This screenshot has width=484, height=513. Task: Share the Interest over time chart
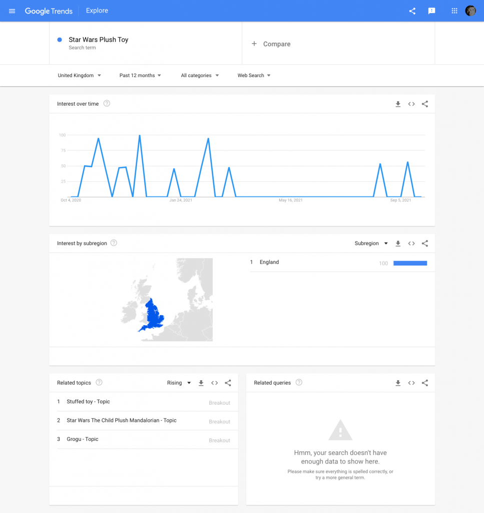425,104
